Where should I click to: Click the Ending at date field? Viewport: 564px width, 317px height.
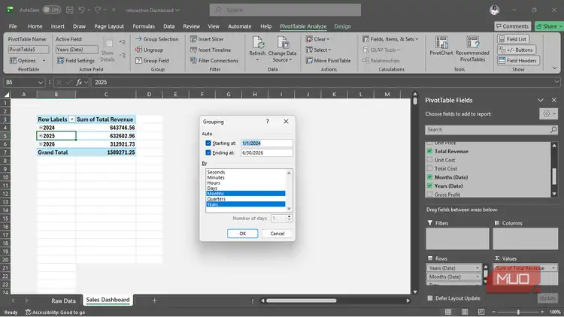click(x=266, y=152)
